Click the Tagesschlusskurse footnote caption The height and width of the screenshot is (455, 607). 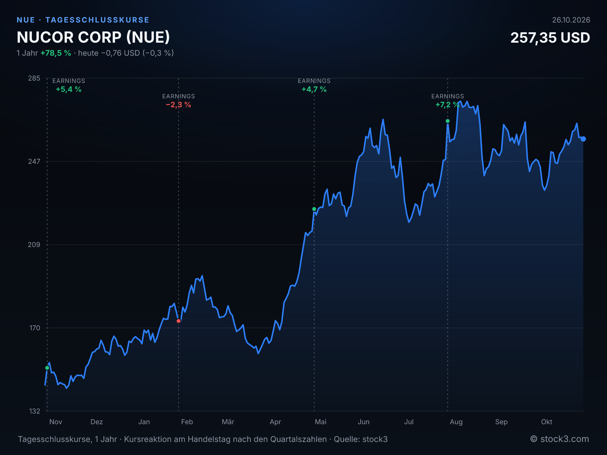tap(203, 439)
